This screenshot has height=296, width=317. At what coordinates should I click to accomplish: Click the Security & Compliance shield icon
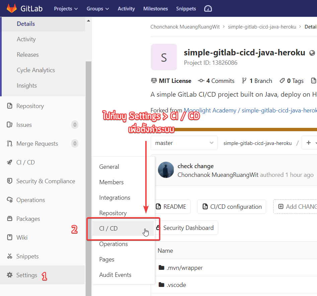click(9, 181)
